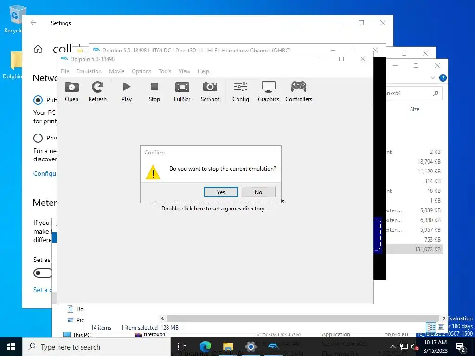Toggle fullscreen with the FullScr icon

182,92
